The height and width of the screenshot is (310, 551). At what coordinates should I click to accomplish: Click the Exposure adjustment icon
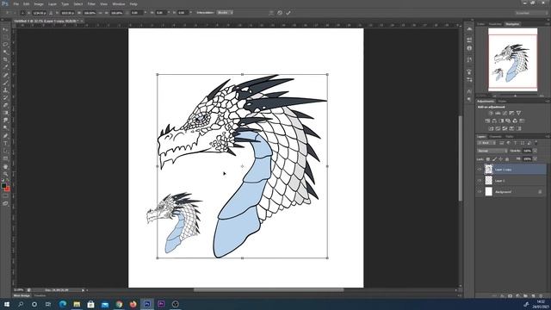pos(511,113)
